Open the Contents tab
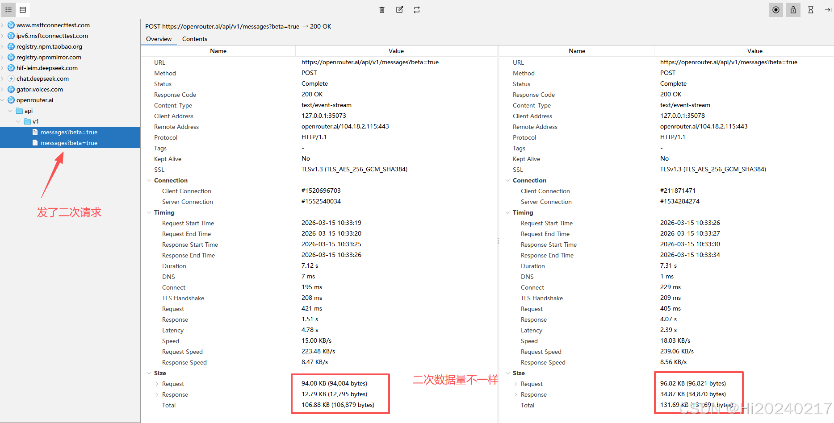 click(x=194, y=39)
